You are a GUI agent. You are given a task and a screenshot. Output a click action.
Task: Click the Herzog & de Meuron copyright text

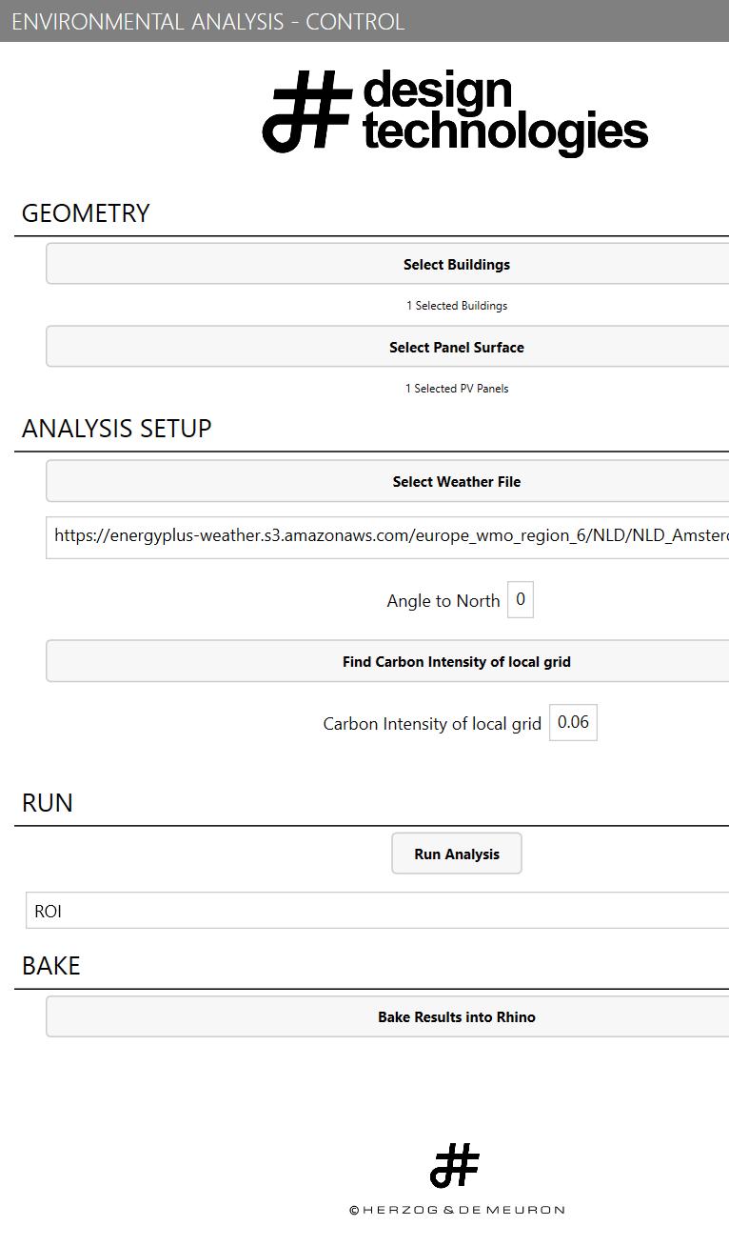click(x=457, y=1210)
